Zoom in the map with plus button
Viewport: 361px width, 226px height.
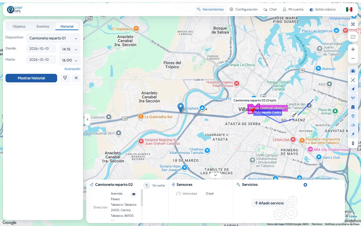[353, 49]
